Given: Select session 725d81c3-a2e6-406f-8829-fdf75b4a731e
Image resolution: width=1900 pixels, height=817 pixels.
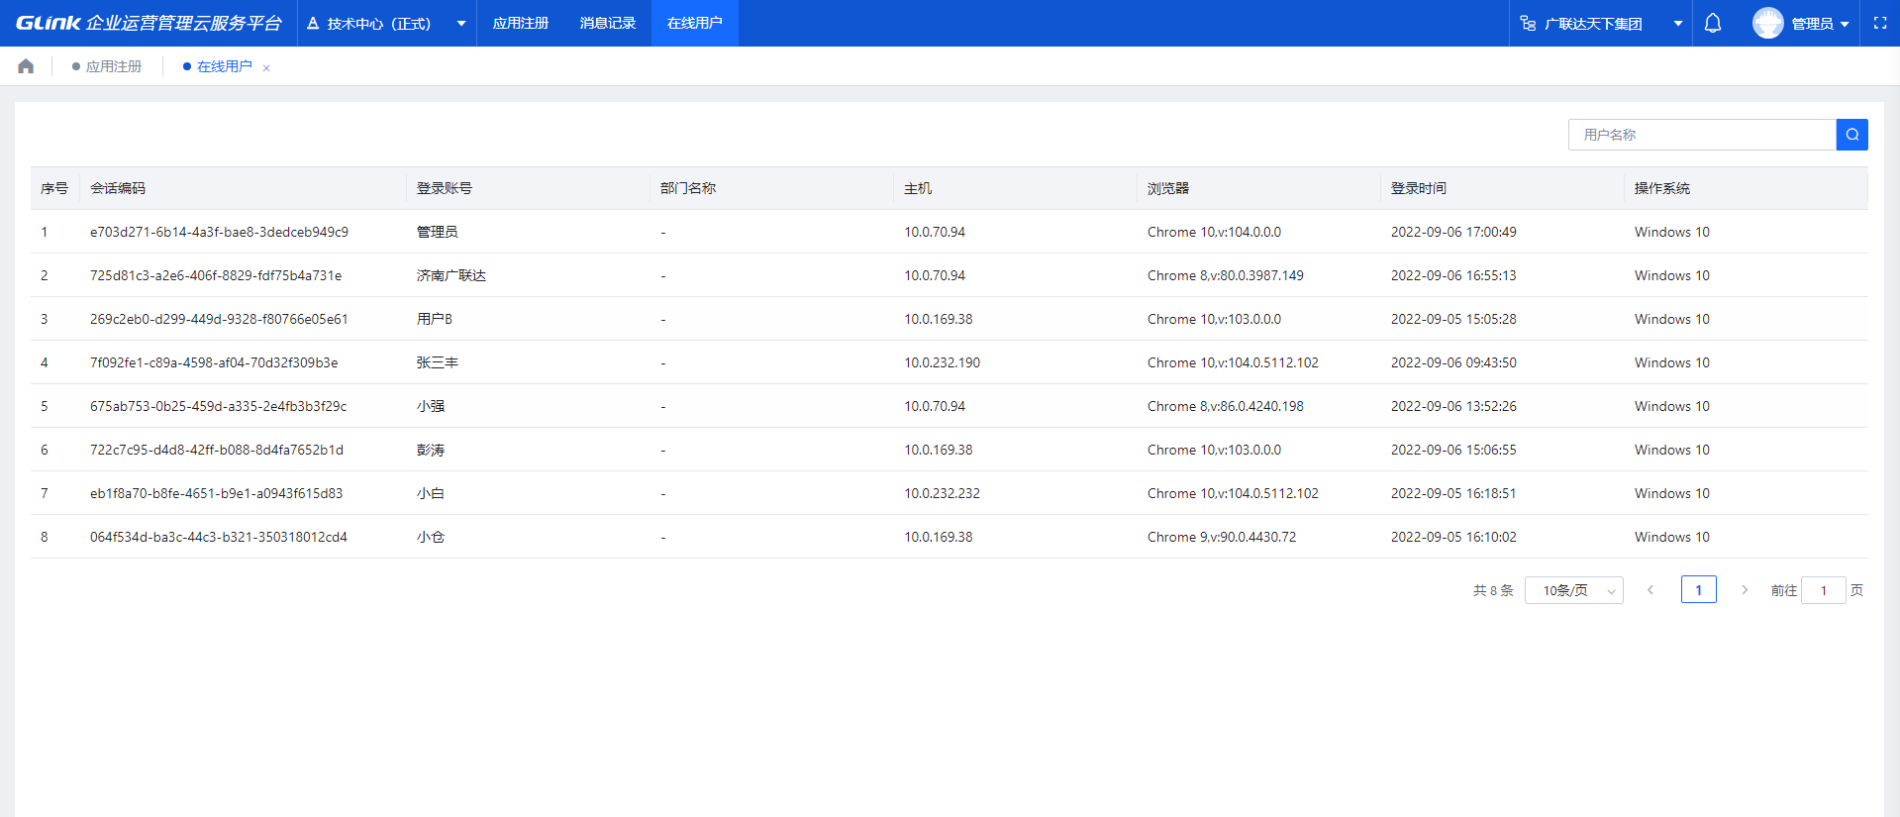Looking at the screenshot, I should 216,275.
